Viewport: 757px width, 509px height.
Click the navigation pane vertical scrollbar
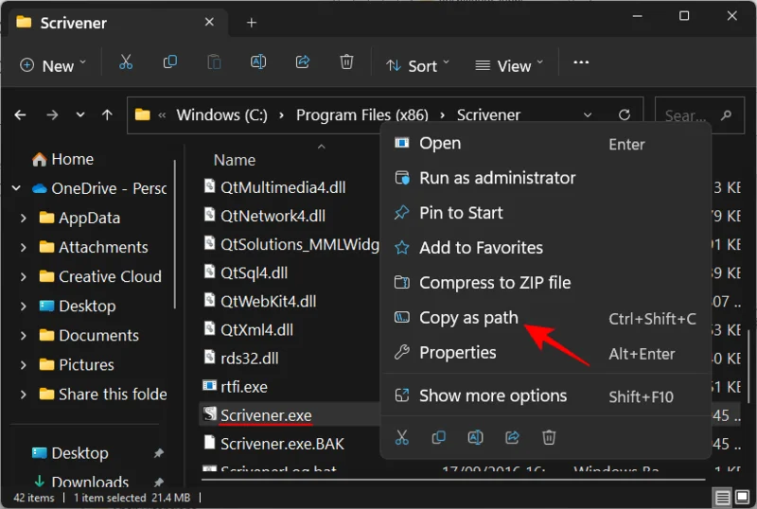coord(175,235)
